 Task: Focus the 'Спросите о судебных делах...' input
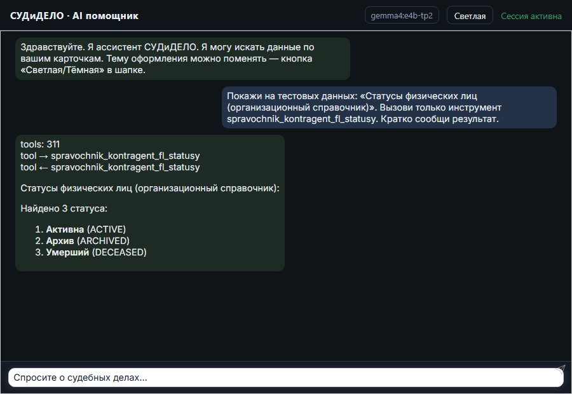pyautogui.click(x=285, y=377)
